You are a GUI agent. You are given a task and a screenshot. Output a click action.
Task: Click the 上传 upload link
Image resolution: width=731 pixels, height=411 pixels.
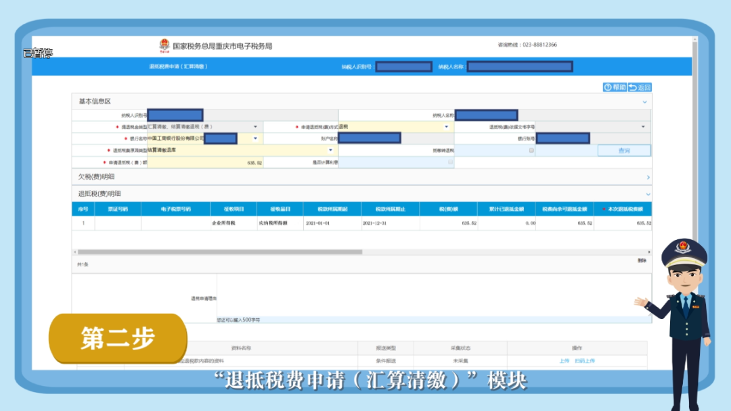(x=564, y=361)
